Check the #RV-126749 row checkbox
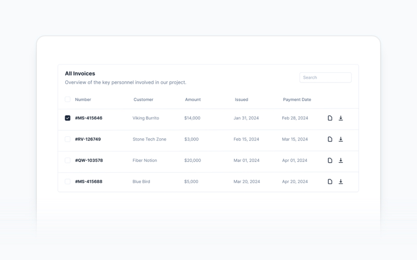This screenshot has width=417, height=260. (x=68, y=139)
